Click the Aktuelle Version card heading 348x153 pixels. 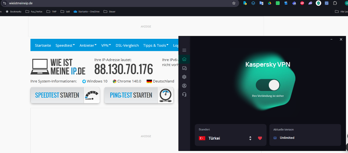click(284, 130)
